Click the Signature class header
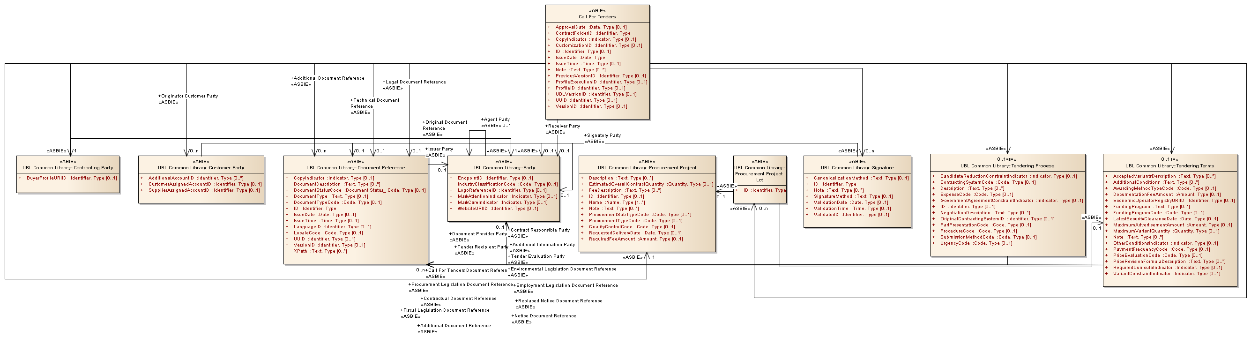The width and height of the screenshot is (1251, 337). [x=857, y=167]
